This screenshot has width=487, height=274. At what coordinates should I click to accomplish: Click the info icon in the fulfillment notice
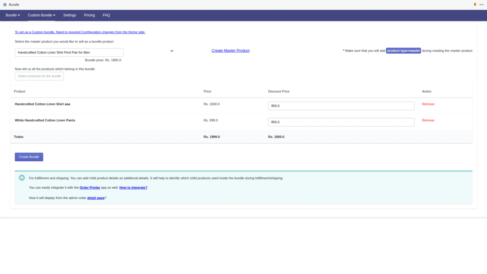pyautogui.click(x=22, y=178)
